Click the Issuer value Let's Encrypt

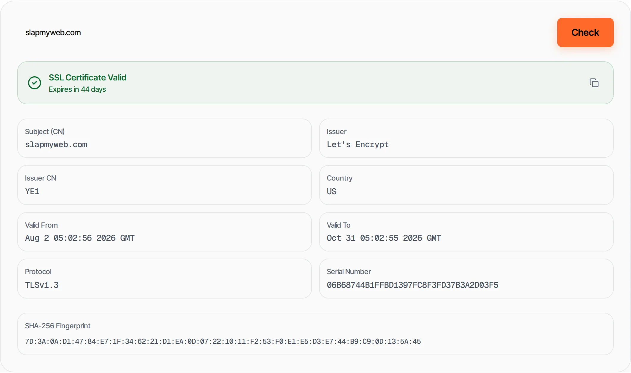pos(358,144)
